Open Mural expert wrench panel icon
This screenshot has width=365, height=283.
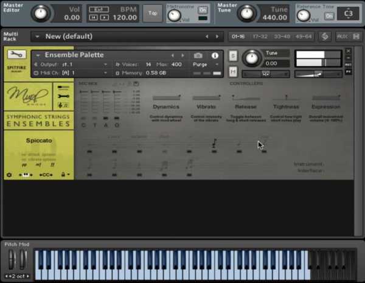(63, 96)
